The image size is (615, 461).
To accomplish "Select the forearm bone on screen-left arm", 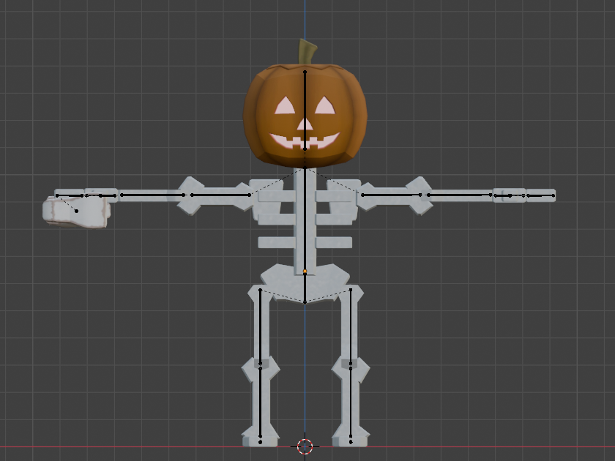I will pos(152,195).
